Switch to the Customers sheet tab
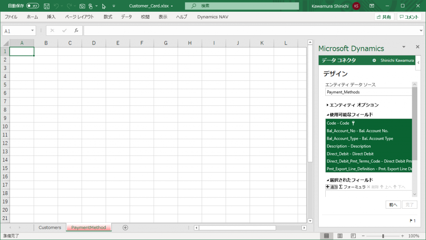The image size is (426, 240). tap(50, 227)
